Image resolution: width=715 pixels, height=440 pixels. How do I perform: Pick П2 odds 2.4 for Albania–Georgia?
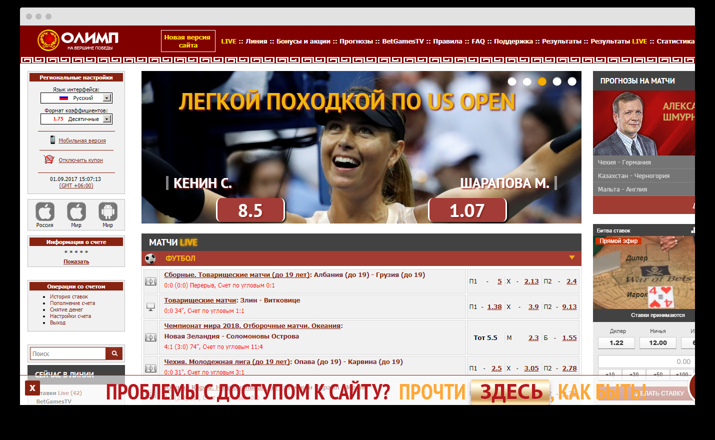point(571,281)
